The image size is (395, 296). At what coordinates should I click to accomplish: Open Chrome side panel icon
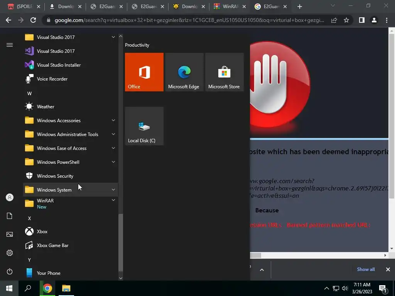pos(362,20)
